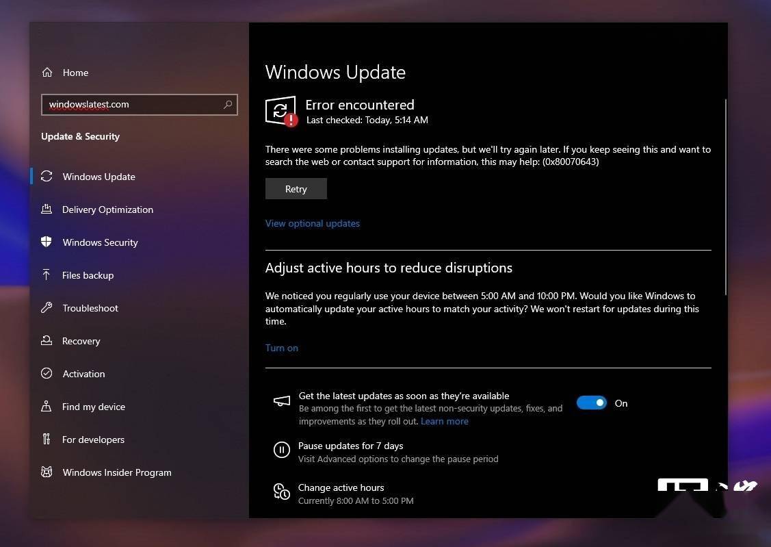Navigate to Troubleshoot page

(90, 308)
